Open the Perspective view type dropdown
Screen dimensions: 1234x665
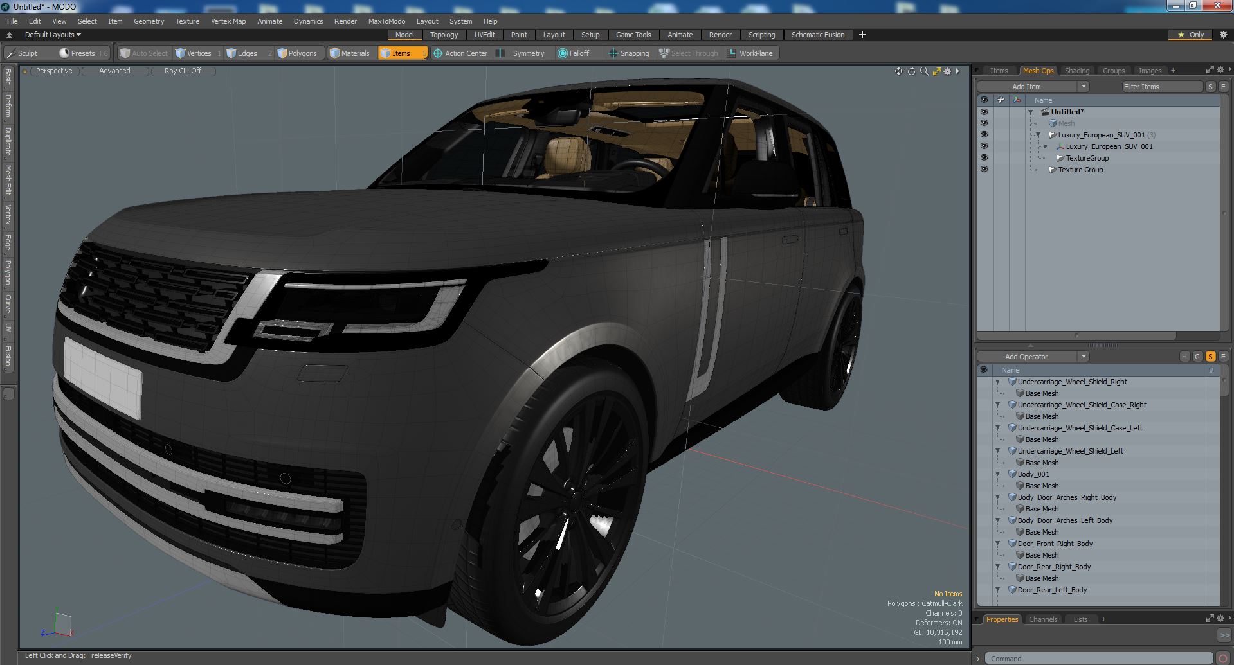[54, 71]
